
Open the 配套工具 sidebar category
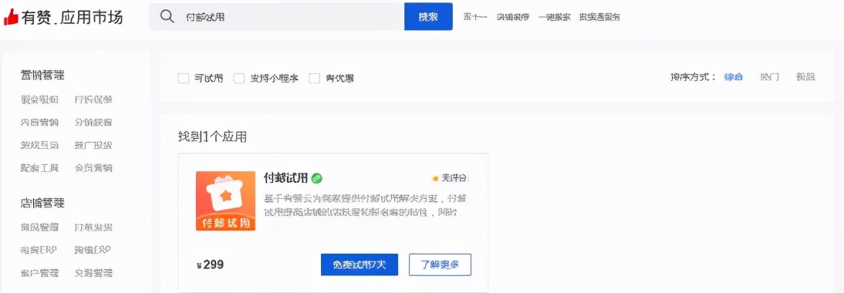pos(39,168)
